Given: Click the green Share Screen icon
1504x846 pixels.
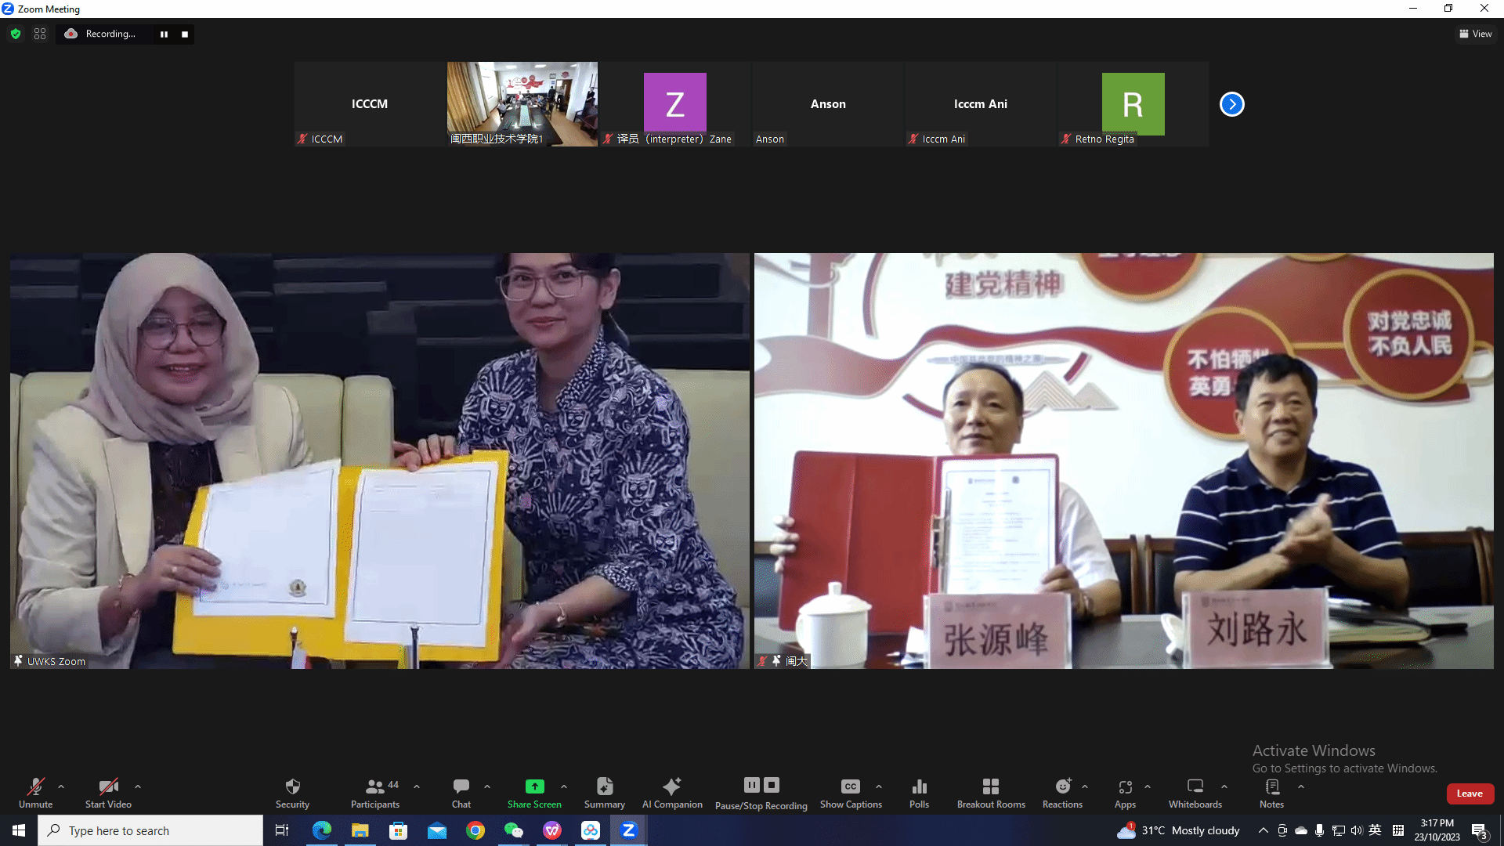Looking at the screenshot, I should [x=534, y=786].
